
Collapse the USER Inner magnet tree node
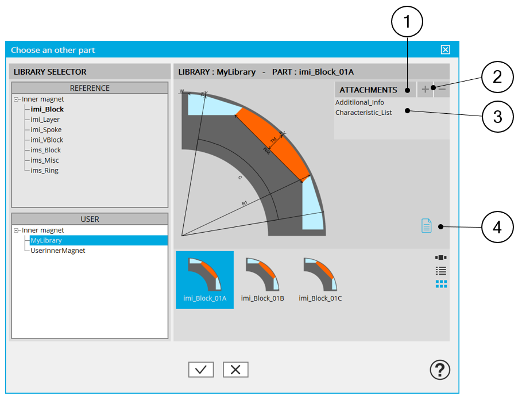(x=17, y=230)
